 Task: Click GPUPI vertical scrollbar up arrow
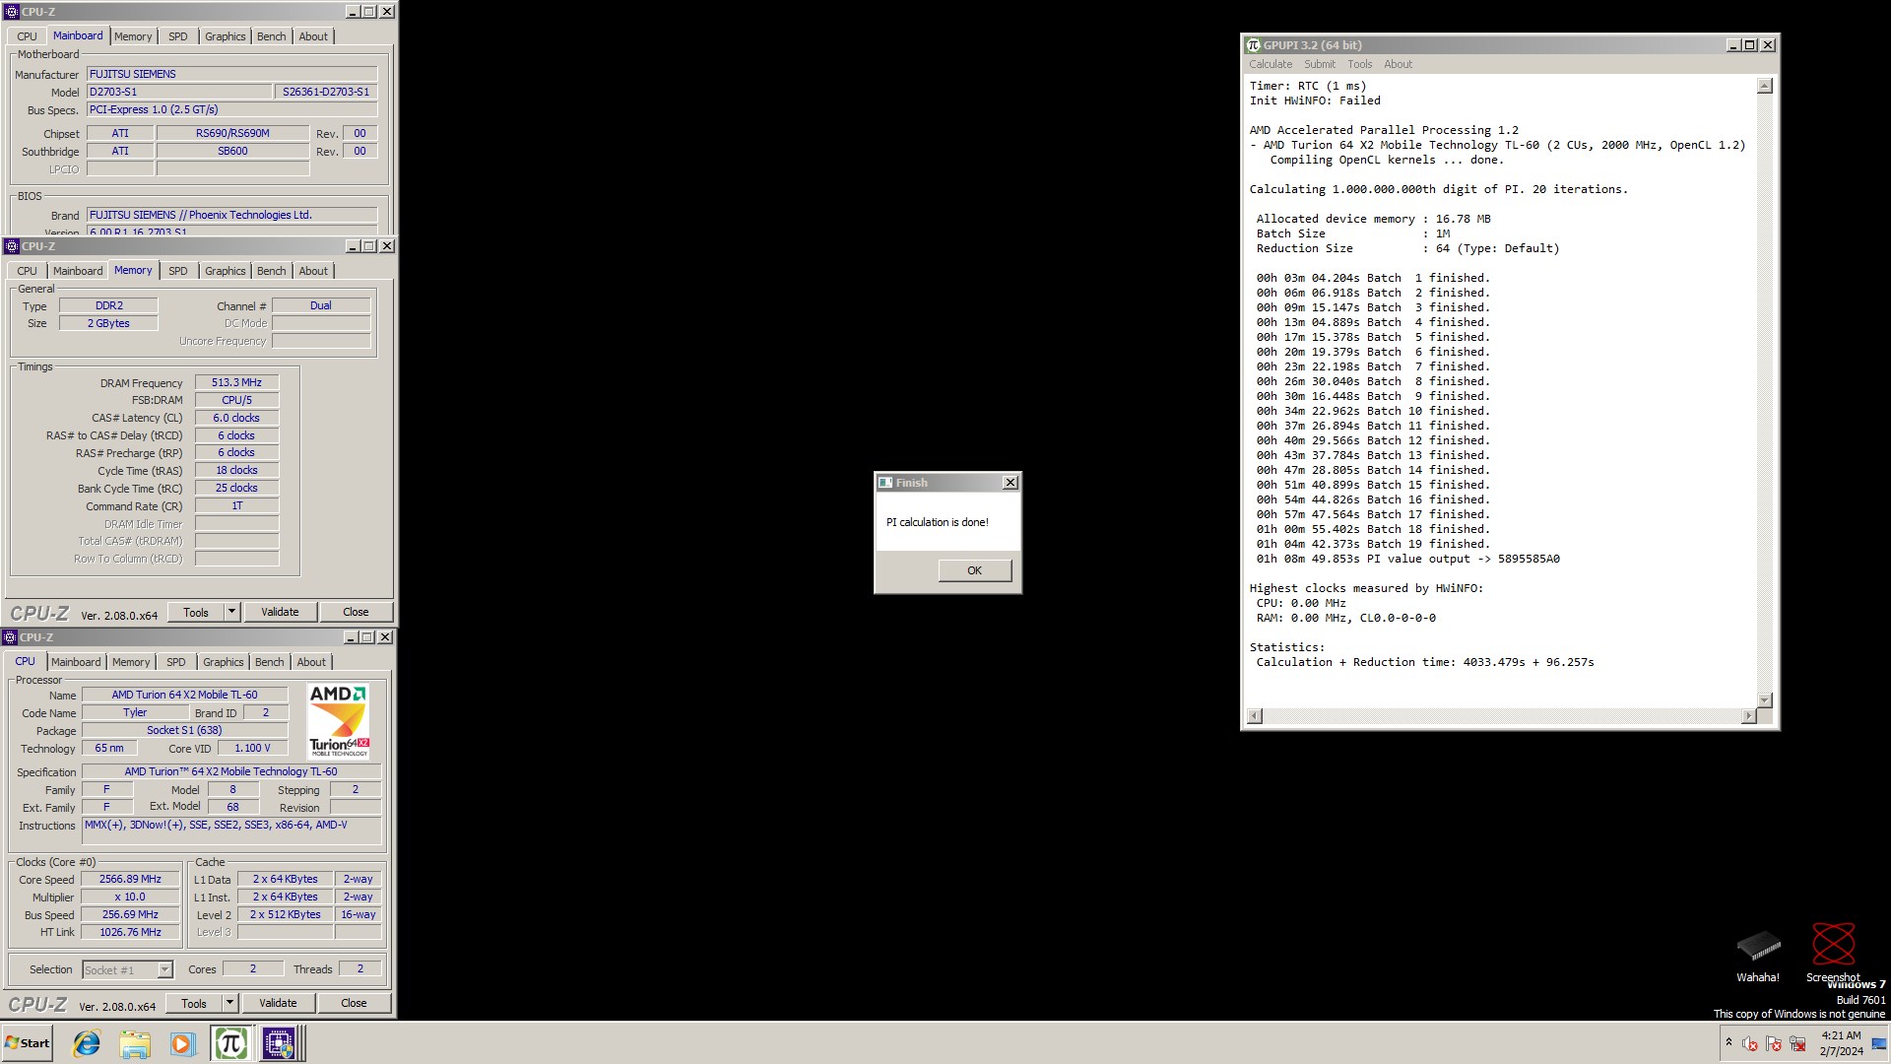1764,86
